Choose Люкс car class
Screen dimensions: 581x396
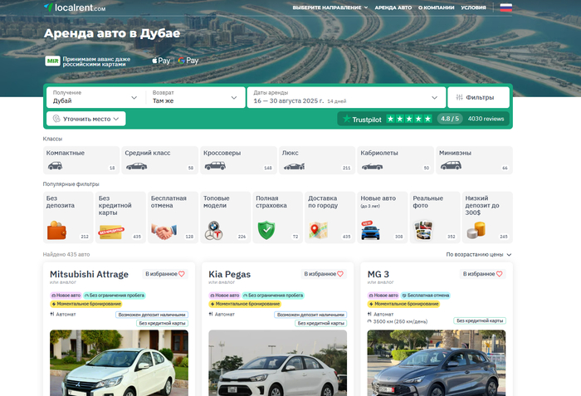point(317,160)
